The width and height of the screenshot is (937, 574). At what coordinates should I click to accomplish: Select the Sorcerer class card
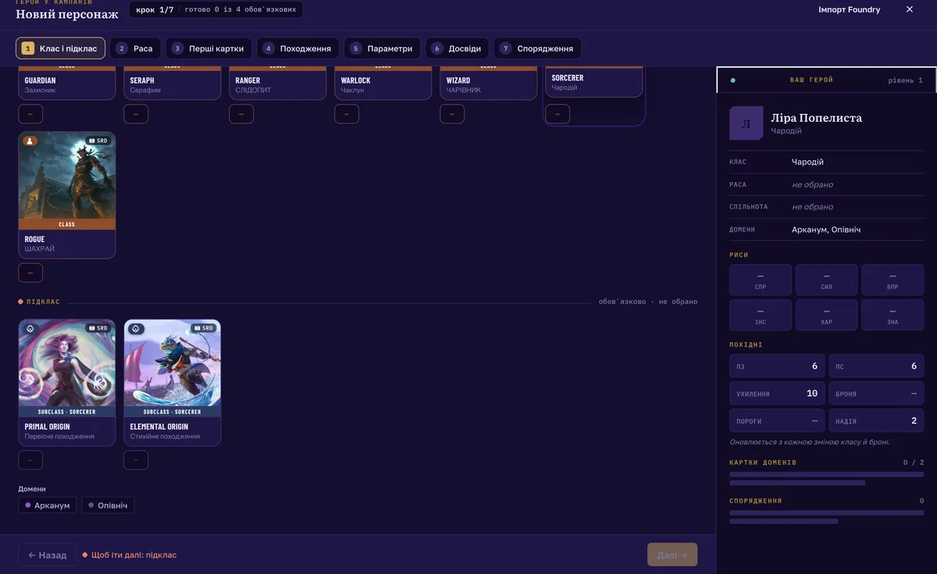594,81
